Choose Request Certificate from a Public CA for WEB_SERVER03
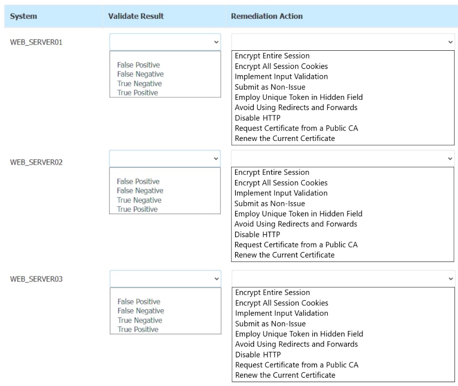The image size is (458, 386). pos(296,364)
